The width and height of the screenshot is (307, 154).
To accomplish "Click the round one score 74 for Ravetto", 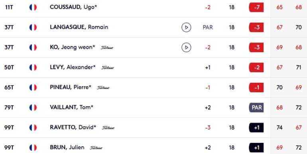I will point(279,128).
